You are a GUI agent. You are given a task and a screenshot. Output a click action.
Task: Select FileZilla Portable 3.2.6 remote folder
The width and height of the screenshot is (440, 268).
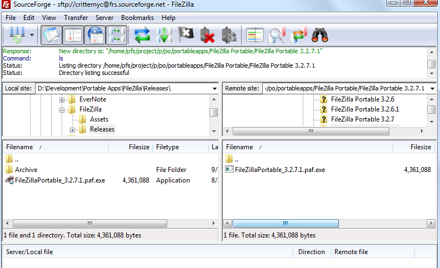[x=363, y=99]
